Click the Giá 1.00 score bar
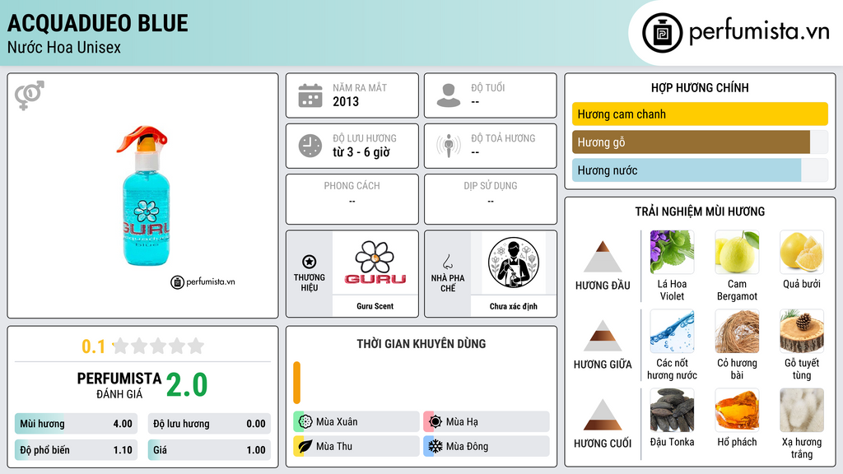 click(x=209, y=450)
